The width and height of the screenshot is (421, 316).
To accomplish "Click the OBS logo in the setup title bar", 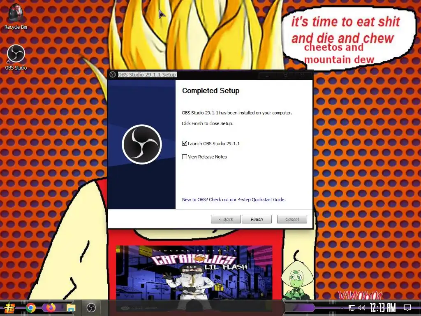I will (x=113, y=74).
